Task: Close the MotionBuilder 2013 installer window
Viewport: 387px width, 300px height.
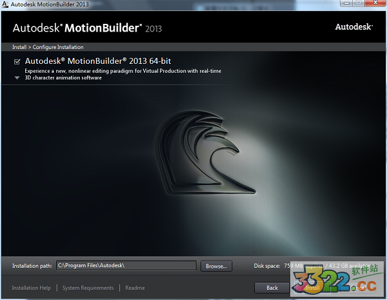Action: tap(375, 3)
